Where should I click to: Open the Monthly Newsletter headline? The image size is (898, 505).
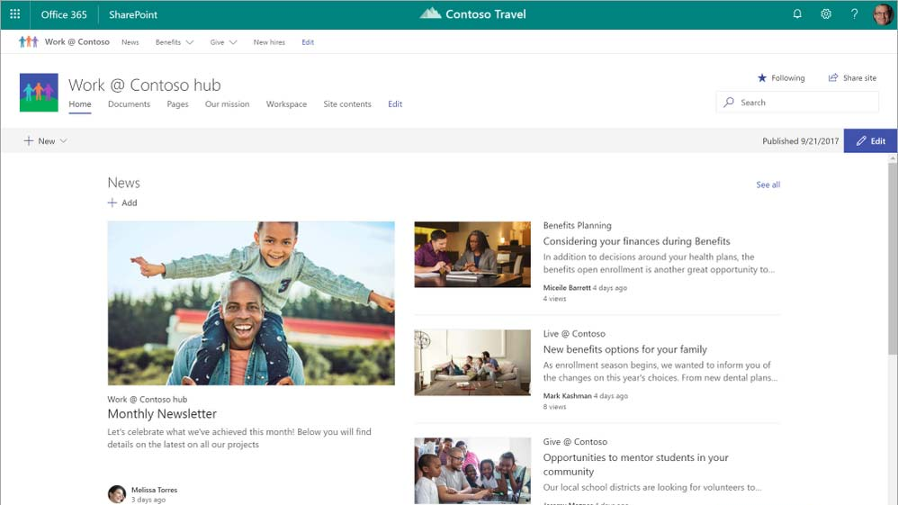(x=162, y=414)
